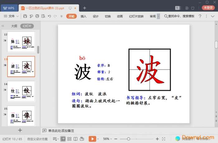Select slide 12 thumbnail 妹

pos(21,42)
